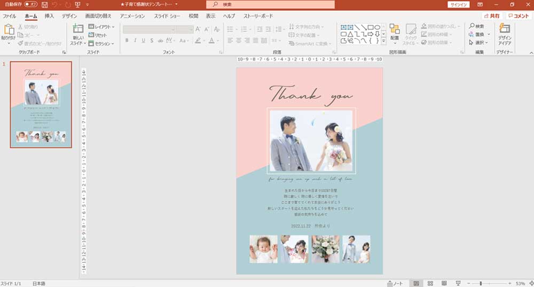
Task: Click the Arrange (配置) shapes icon
Action: click(395, 30)
